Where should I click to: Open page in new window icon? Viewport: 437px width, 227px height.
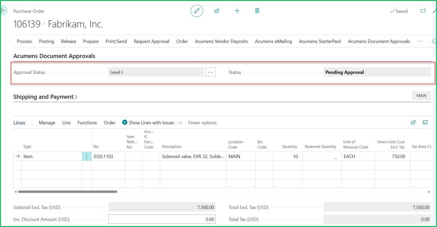click(423, 11)
